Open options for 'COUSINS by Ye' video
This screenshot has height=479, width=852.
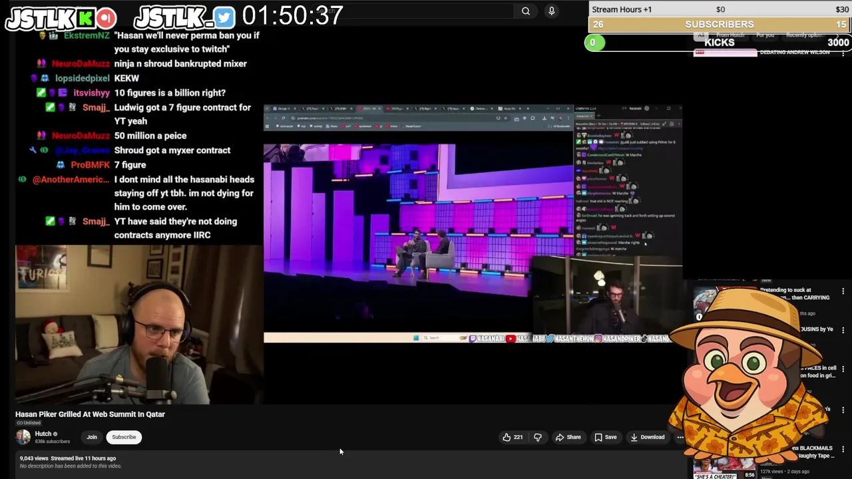point(843,330)
